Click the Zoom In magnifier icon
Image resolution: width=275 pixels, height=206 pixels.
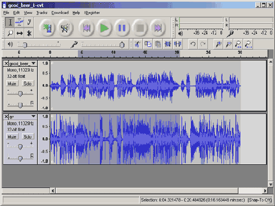coord(219,44)
